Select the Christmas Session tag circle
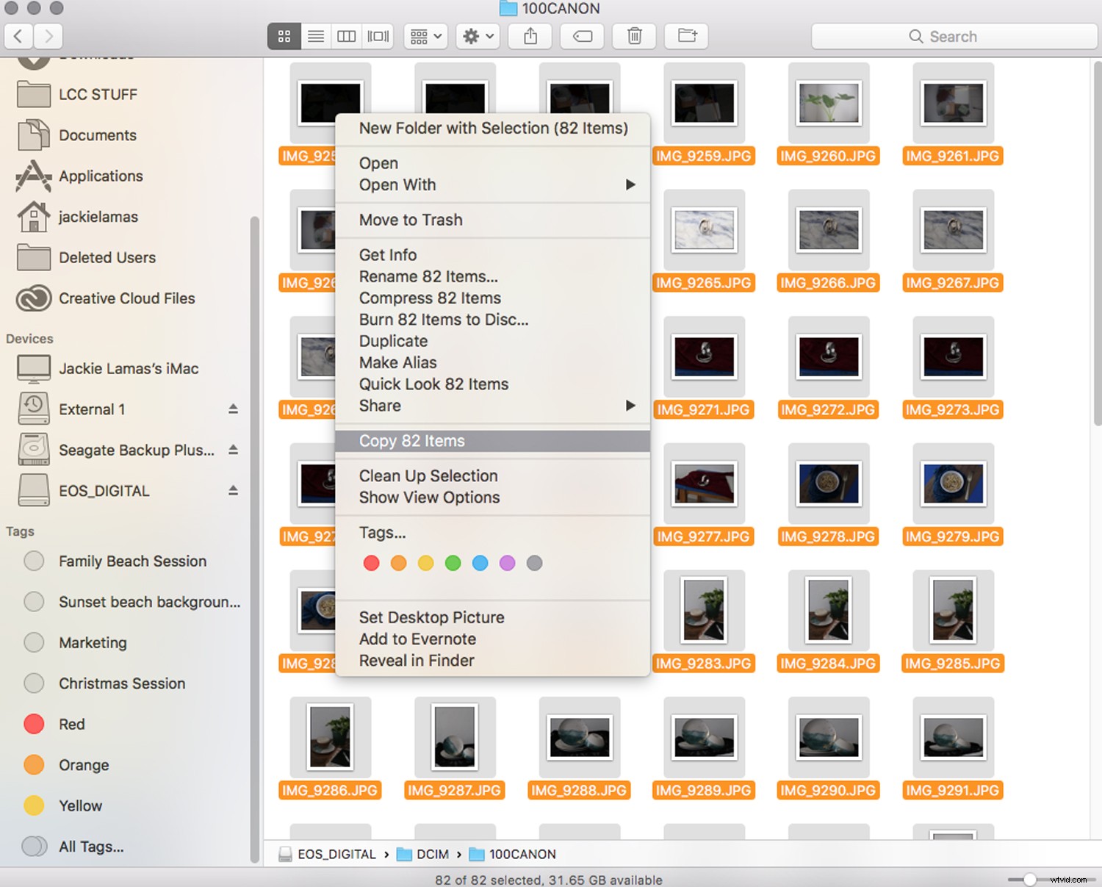 pos(33,683)
